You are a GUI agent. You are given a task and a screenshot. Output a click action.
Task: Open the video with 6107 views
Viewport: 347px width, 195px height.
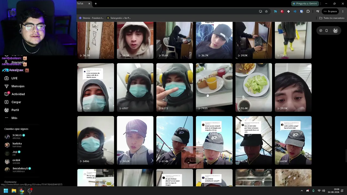(135, 87)
